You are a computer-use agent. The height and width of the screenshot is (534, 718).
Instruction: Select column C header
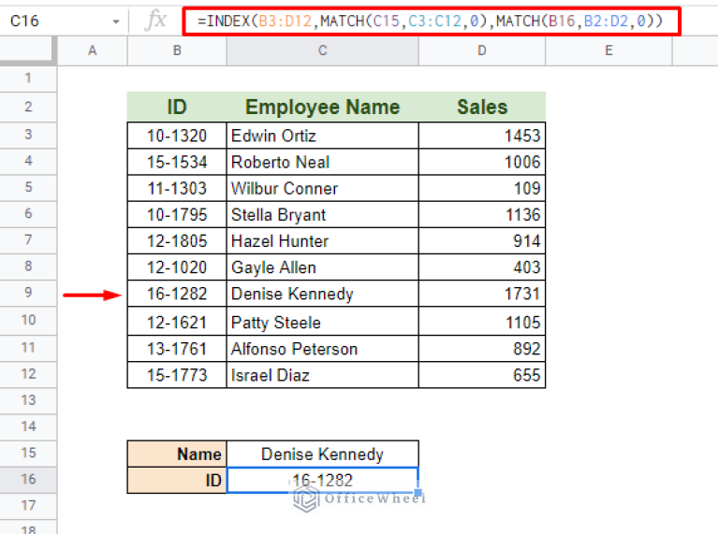click(x=322, y=51)
